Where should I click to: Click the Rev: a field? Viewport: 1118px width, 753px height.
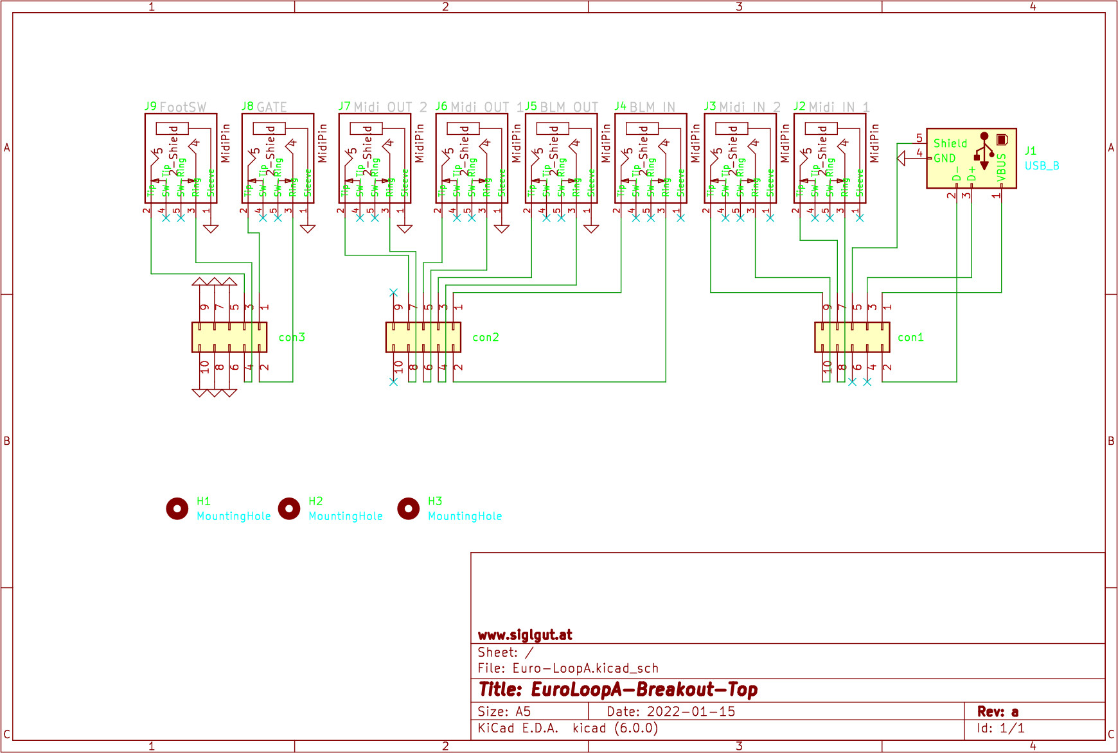pyautogui.click(x=997, y=711)
